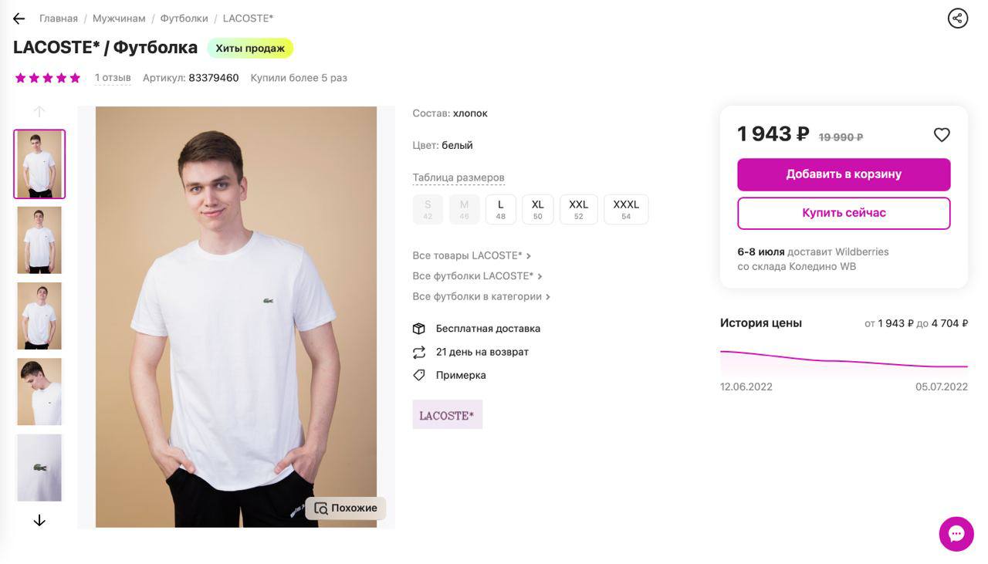Viewport: 988px width, 564px height.
Task: Click the similar items 'Похожие' search icon
Action: 321,508
